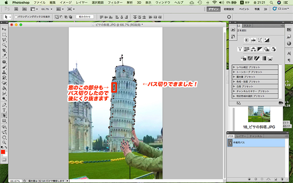Click the '組み合わせ' combine button
Image resolution: width=293 pixels, height=183 pixels.
(85, 17)
